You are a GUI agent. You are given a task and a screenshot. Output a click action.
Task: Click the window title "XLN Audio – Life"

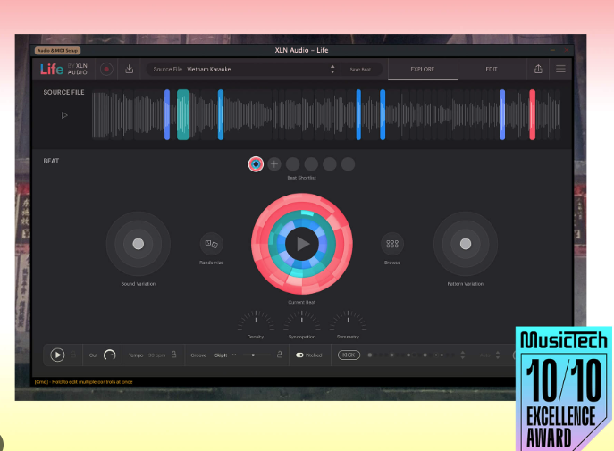click(x=301, y=50)
